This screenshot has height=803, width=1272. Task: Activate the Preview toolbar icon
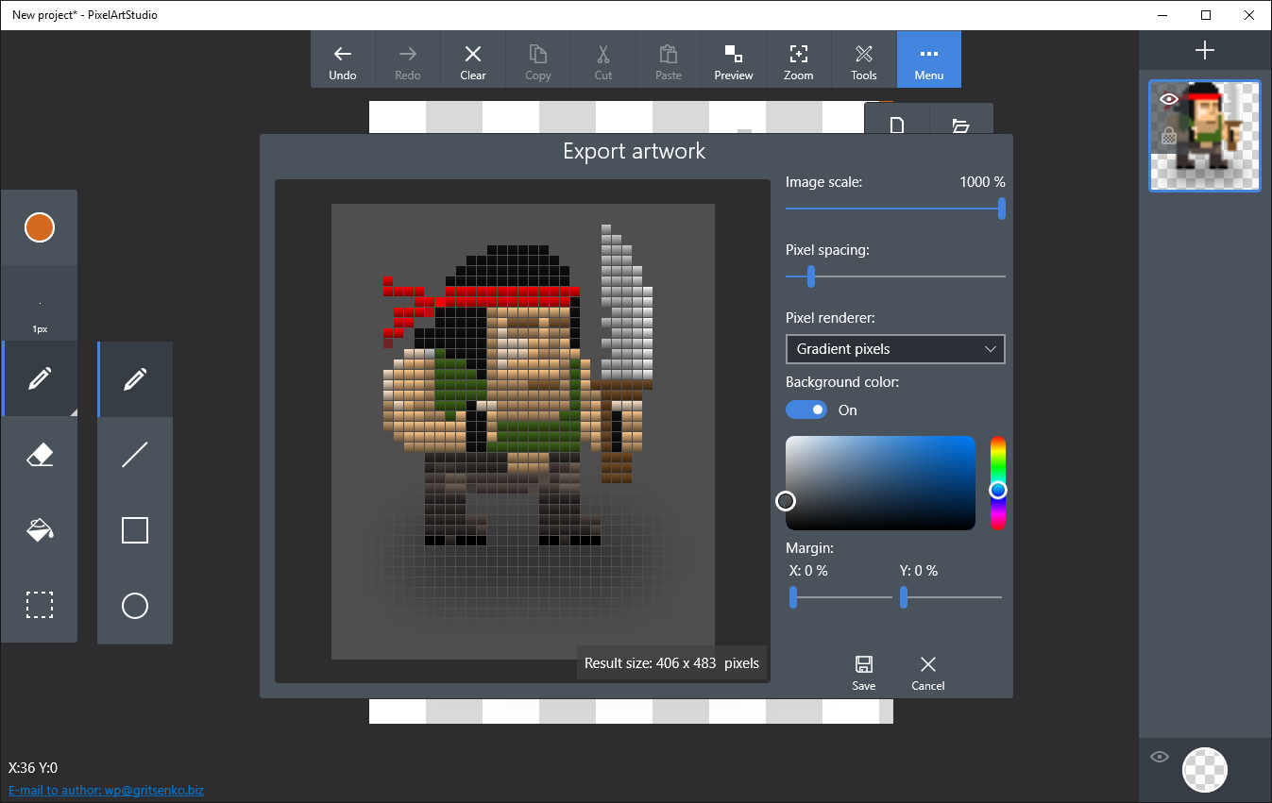pos(733,59)
